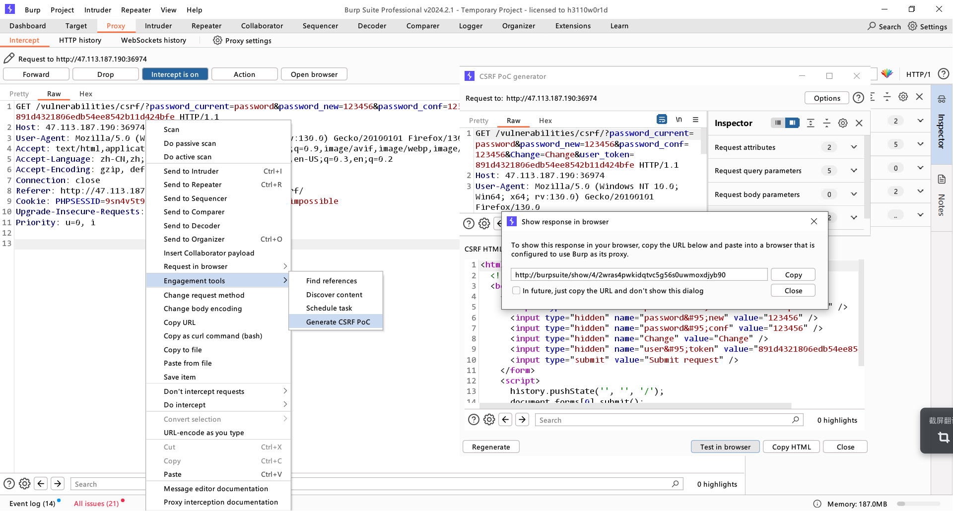Choose Send to Intruder from context menu
Viewport: 953px width, 511px height.
(218, 171)
